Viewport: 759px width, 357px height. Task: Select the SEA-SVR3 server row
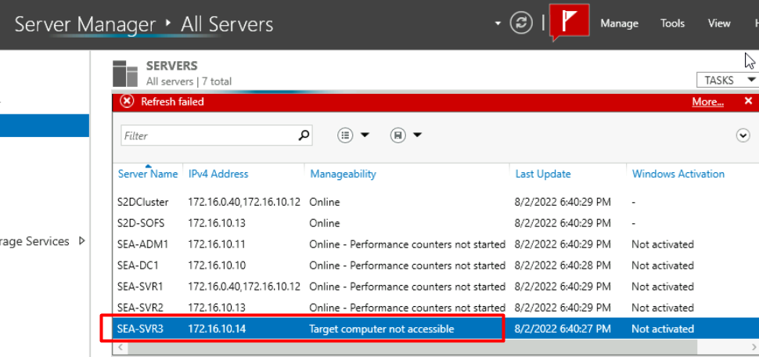coord(436,329)
